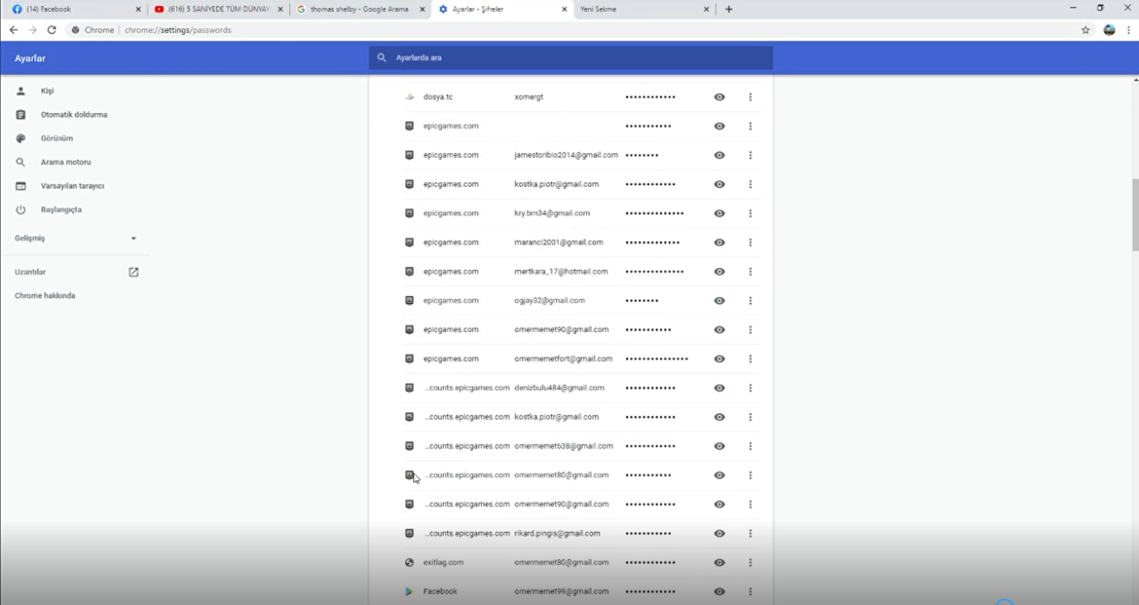Screen dimensions: 1139x605
Task: Open more actions for omermemet638@gmail.com
Action: click(x=751, y=446)
